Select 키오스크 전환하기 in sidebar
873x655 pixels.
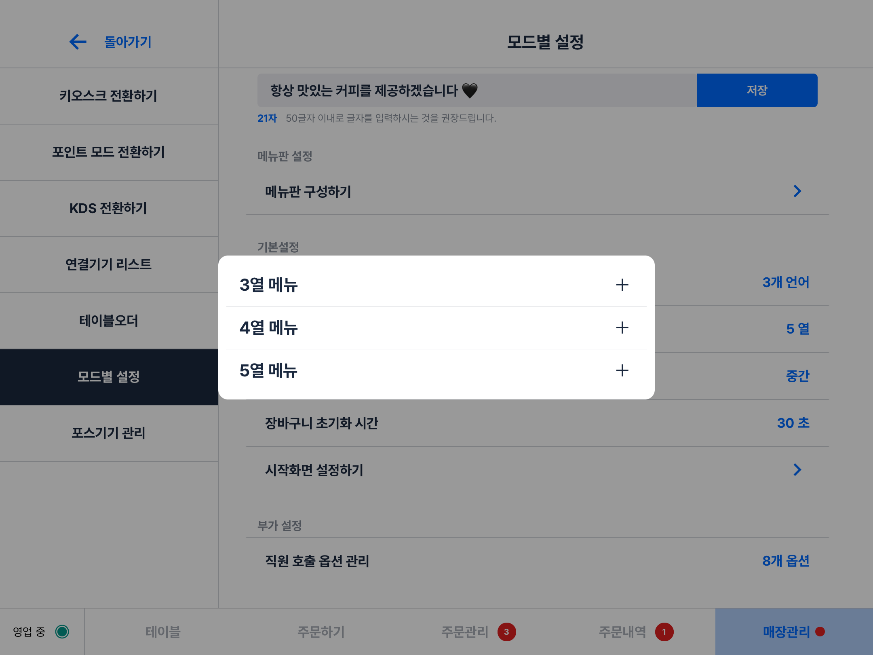[108, 96]
